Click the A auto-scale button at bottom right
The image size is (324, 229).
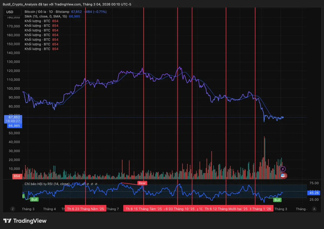click(314, 209)
